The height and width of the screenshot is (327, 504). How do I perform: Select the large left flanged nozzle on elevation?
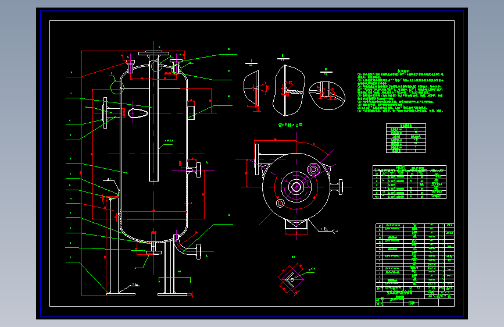[112, 113]
